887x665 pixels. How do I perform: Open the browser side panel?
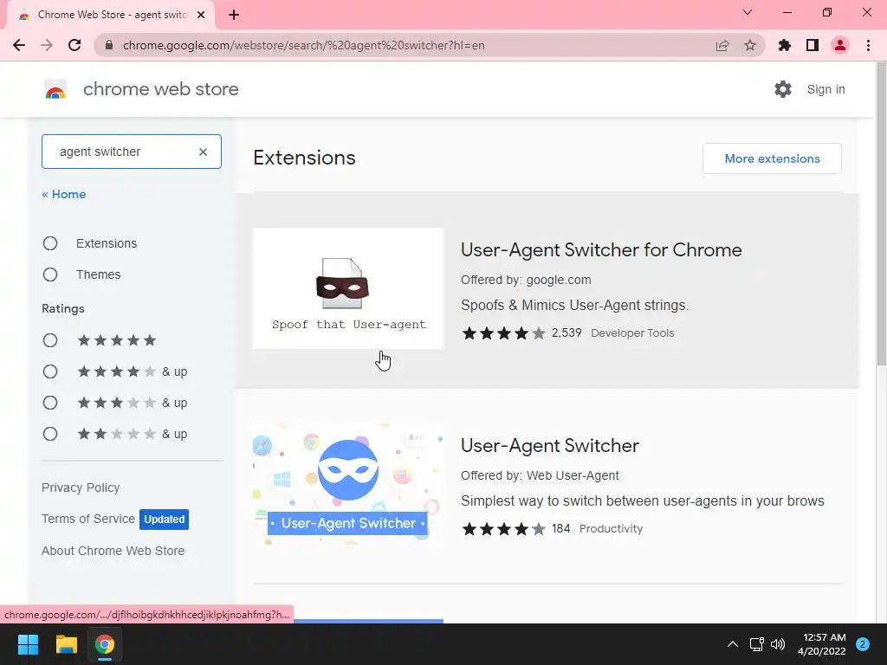click(813, 45)
